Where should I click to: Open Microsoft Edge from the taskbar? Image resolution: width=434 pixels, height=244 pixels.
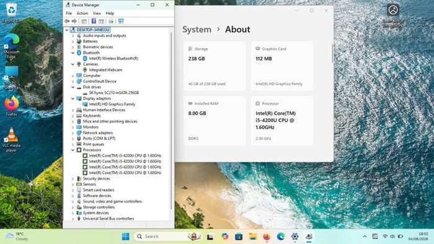[x=281, y=237]
